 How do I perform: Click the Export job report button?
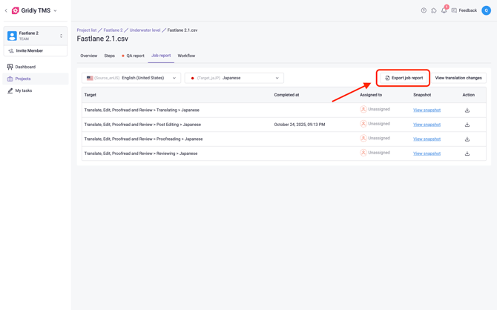[x=404, y=78]
